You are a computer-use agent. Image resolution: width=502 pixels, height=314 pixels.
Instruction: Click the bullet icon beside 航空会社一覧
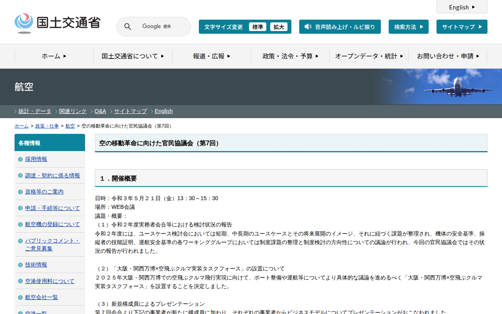pyautogui.click(x=20, y=298)
